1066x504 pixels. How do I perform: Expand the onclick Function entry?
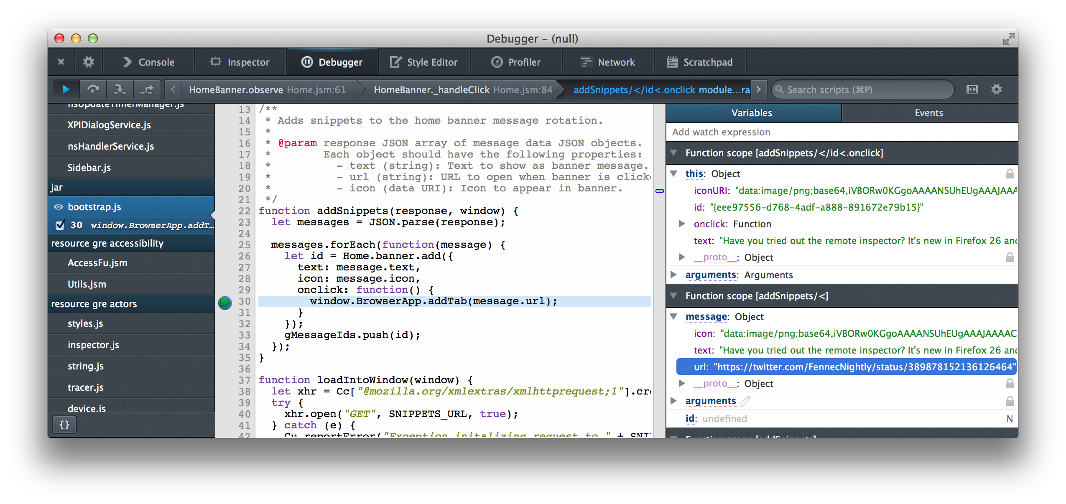tap(682, 224)
